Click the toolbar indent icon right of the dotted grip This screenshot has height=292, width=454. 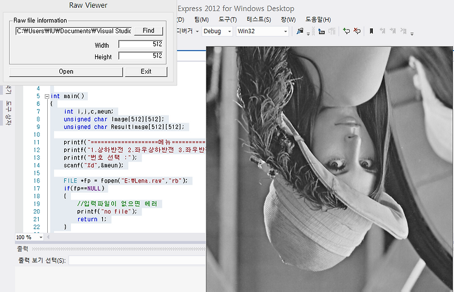(x=321, y=31)
